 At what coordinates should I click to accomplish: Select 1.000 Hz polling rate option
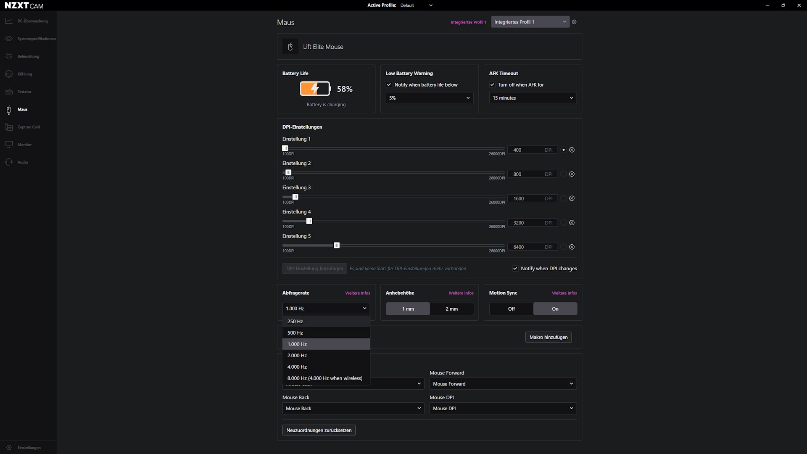pyautogui.click(x=326, y=344)
